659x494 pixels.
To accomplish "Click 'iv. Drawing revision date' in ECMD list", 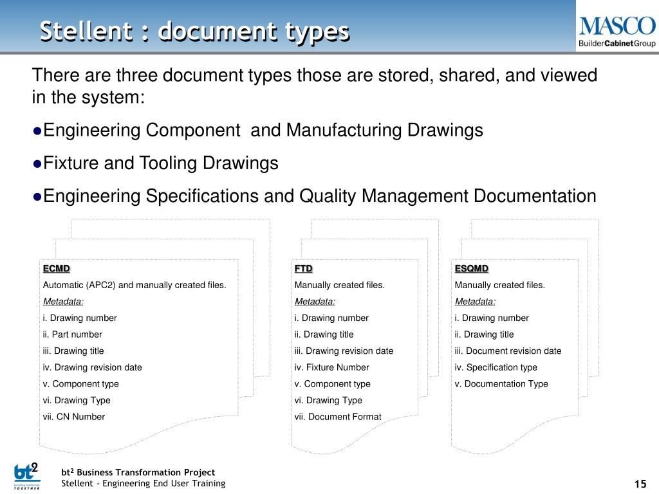I will point(93,367).
